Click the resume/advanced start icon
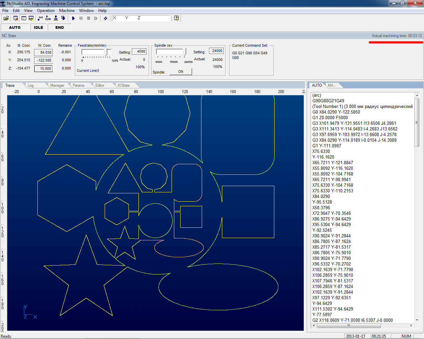This screenshot has width=424, height=339. [x=96, y=18]
